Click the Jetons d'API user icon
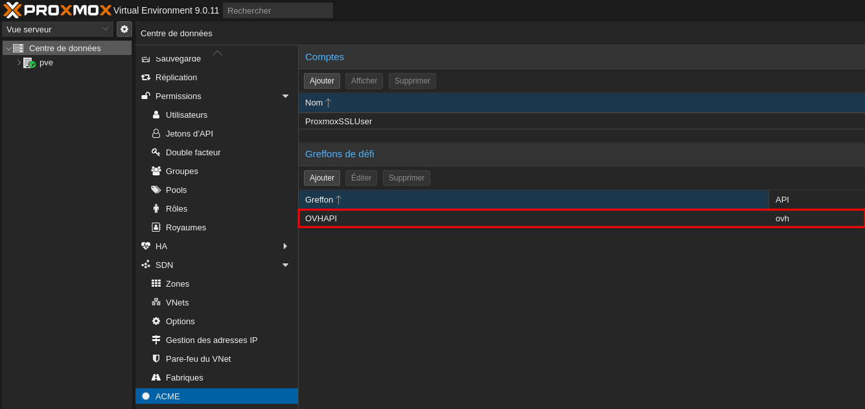 pos(156,133)
